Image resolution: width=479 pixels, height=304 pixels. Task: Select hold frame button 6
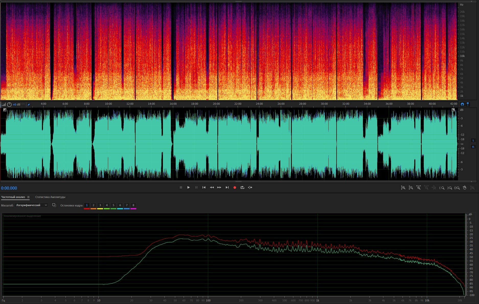click(120, 205)
